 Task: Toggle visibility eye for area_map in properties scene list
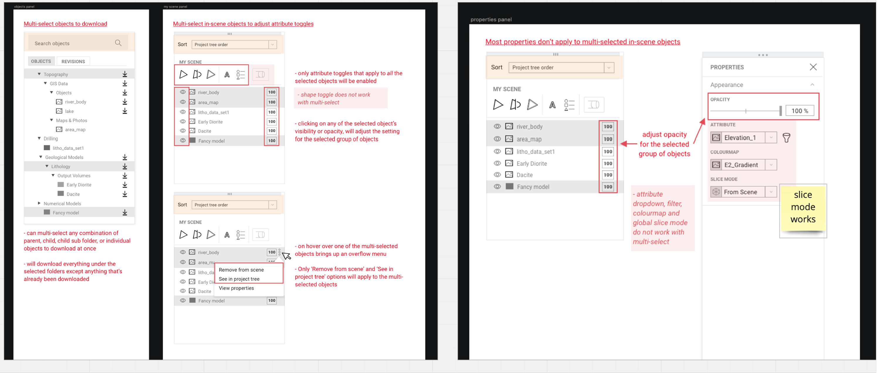click(x=497, y=139)
